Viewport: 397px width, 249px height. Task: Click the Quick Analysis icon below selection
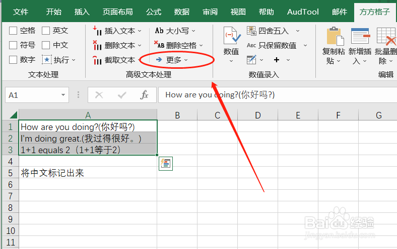pyautogui.click(x=166, y=164)
